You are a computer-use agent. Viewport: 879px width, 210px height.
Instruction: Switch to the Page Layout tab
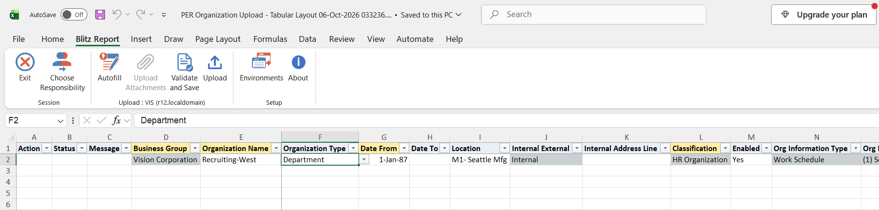point(218,39)
